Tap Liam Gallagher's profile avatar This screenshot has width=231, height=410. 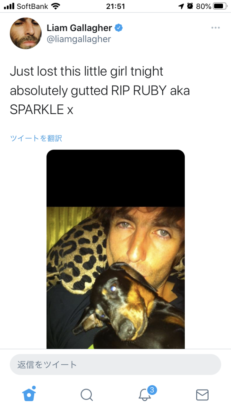26,33
